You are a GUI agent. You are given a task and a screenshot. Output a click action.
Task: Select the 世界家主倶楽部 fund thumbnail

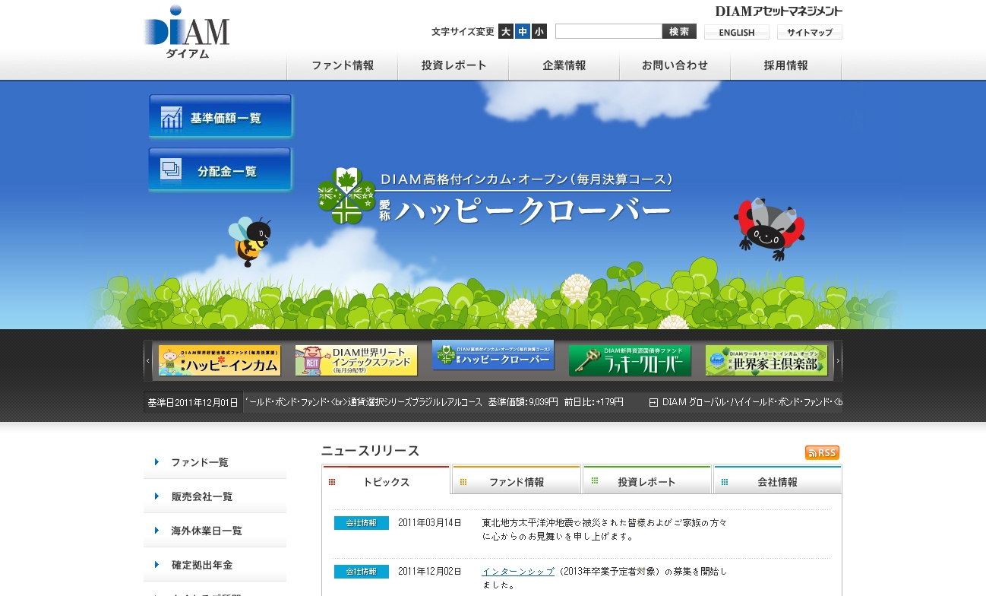pyautogui.click(x=766, y=361)
